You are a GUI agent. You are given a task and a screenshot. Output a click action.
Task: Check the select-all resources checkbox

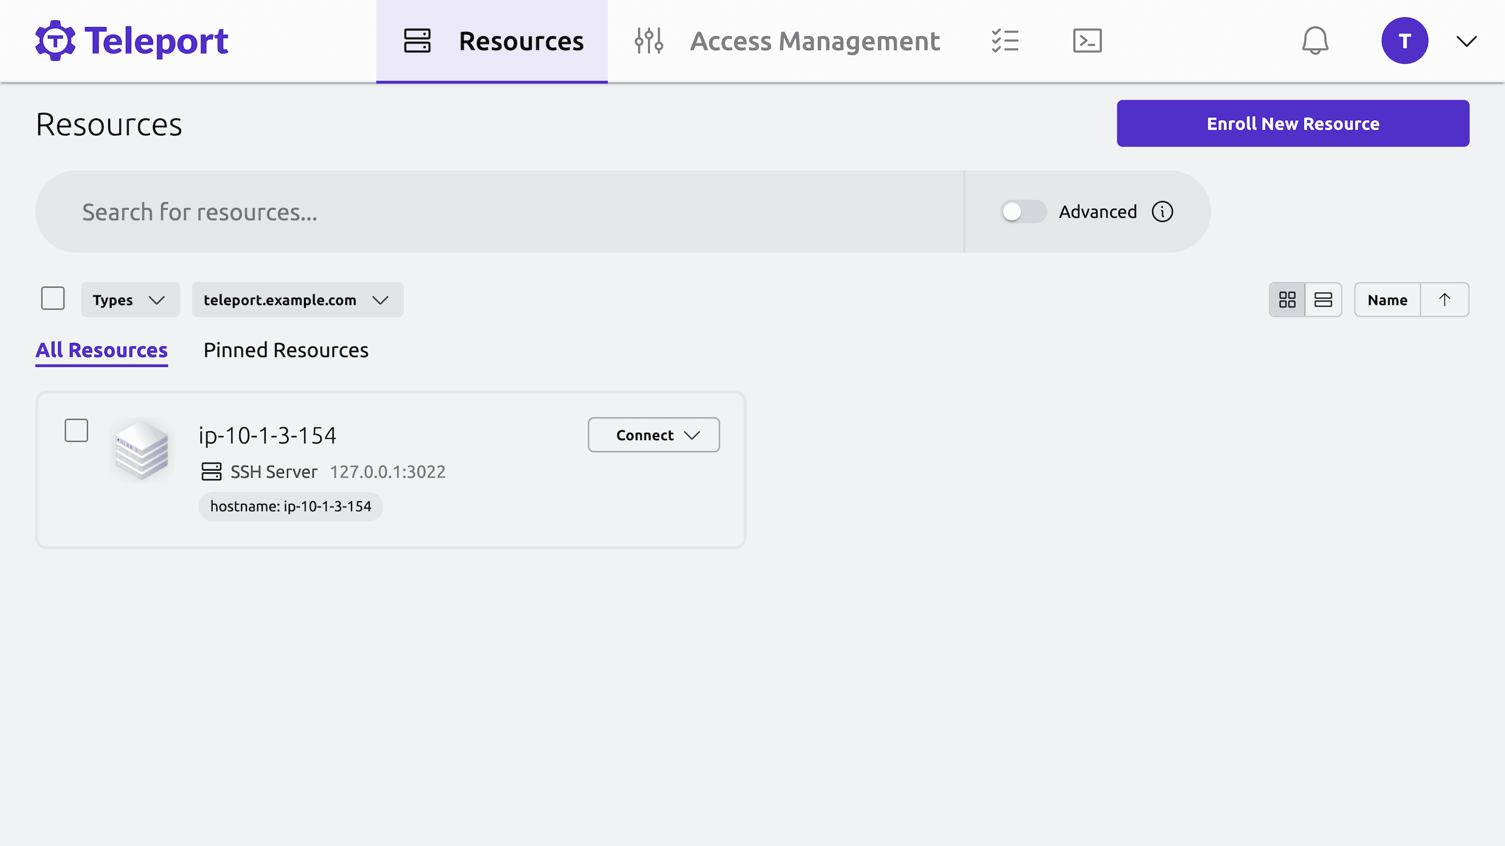tap(53, 300)
